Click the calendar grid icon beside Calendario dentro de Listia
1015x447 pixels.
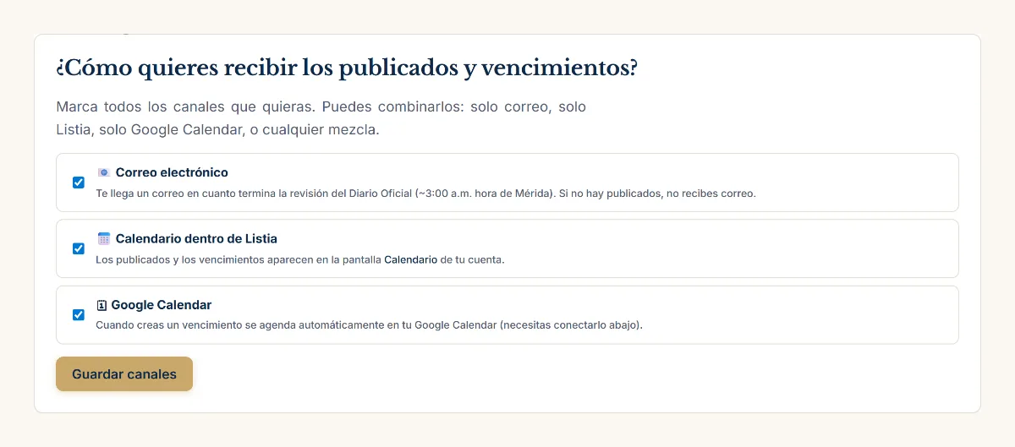[x=103, y=239]
